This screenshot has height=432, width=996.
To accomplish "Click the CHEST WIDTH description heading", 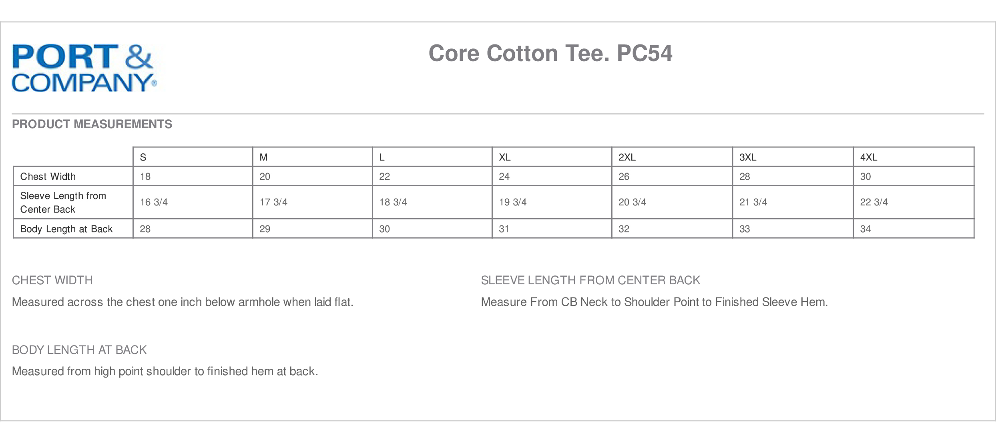I will 52,280.
